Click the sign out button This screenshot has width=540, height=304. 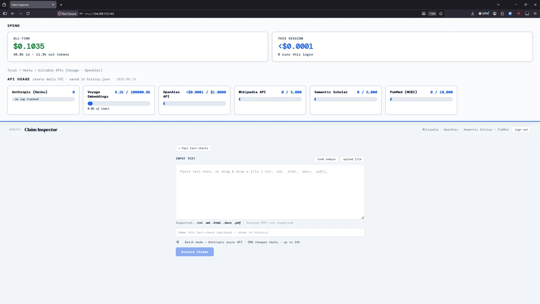[521, 130]
